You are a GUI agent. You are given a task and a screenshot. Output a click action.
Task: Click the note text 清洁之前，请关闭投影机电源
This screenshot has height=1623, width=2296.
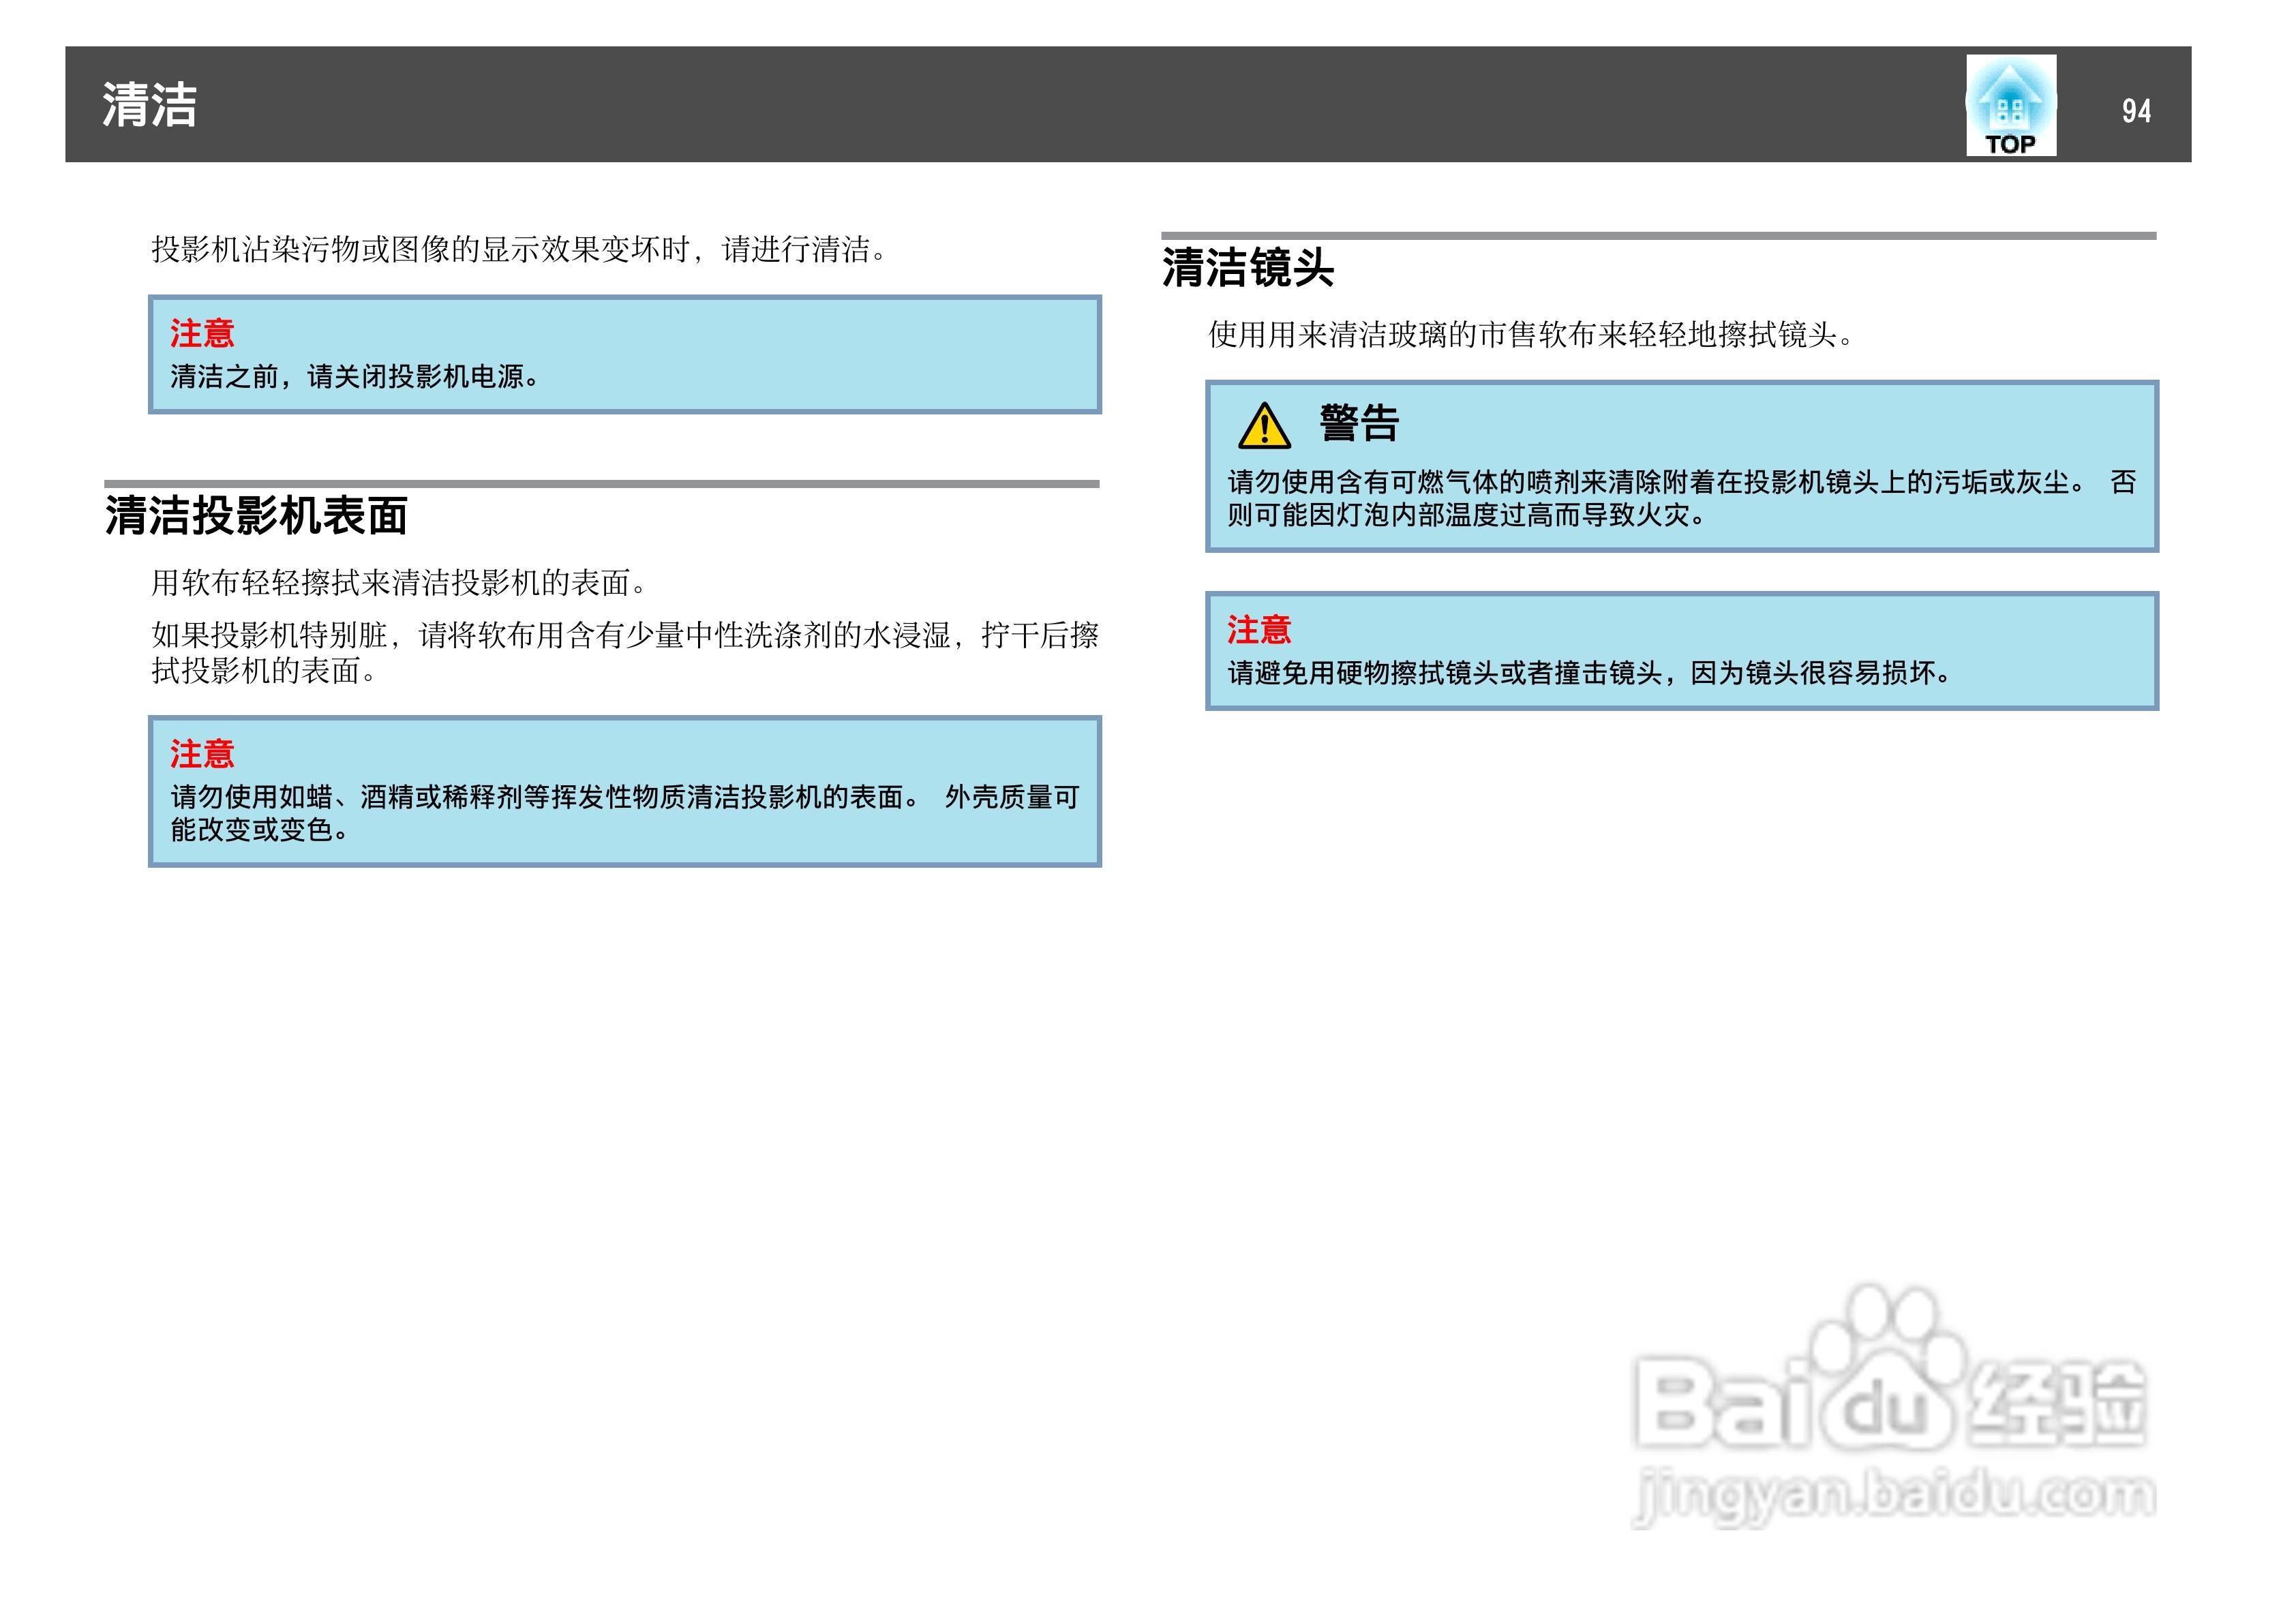[355, 377]
